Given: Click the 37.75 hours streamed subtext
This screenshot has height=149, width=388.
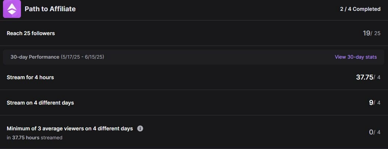Looking at the screenshot, I should (34, 138).
